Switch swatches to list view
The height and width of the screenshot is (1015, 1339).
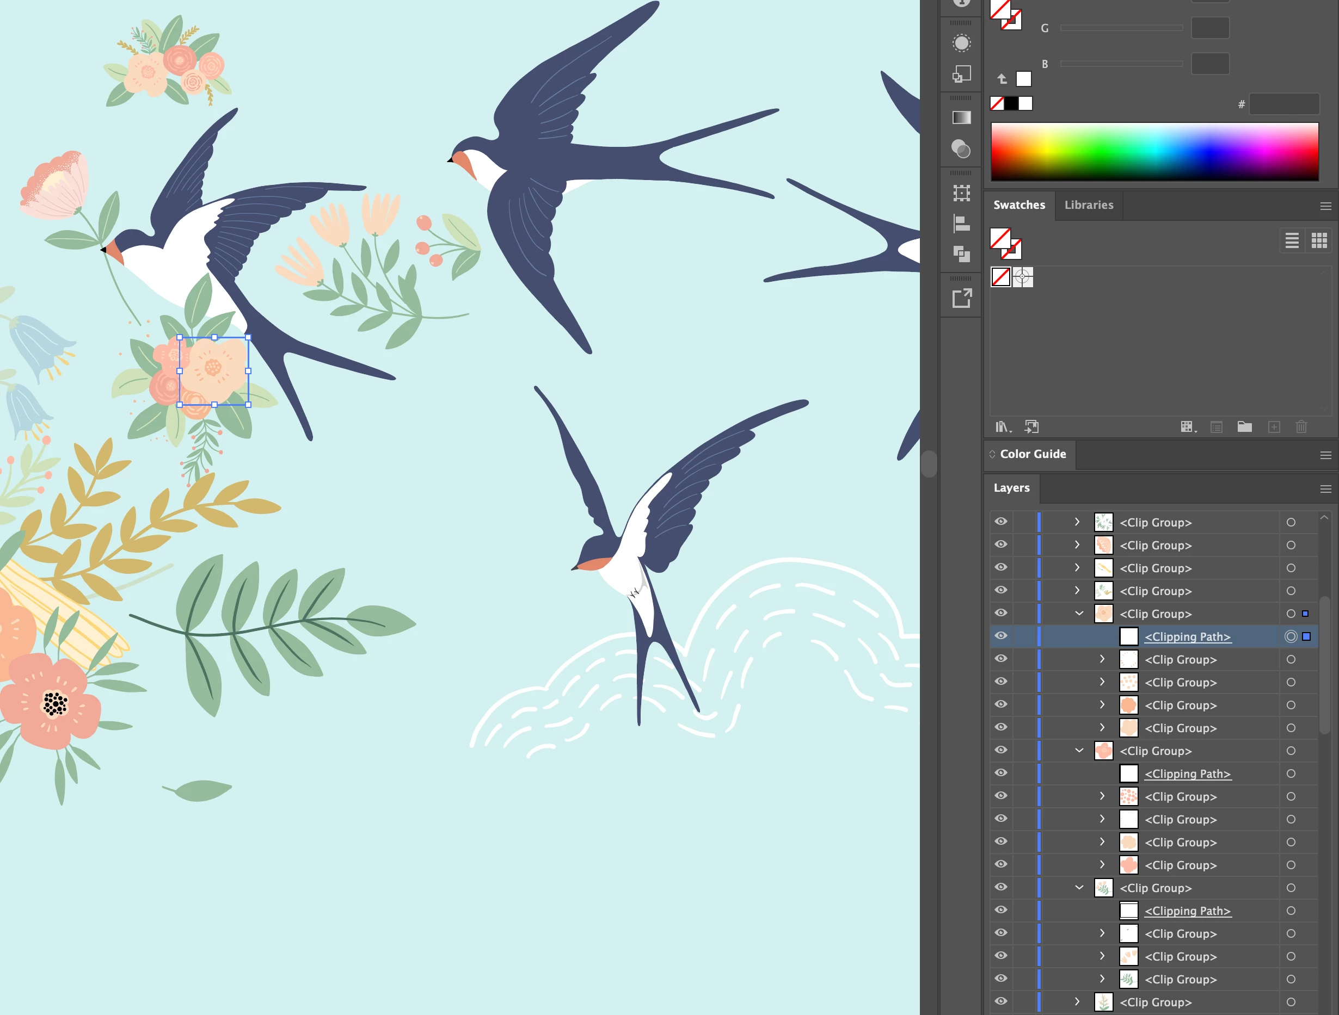point(1292,241)
